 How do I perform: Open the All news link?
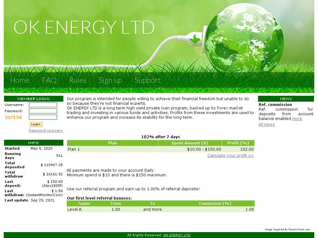267,125
